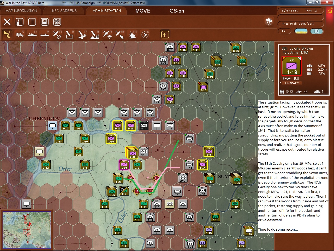The width and height of the screenshot is (334, 251).
Task: Select the F1 Move mode icon
Action: point(7,34)
